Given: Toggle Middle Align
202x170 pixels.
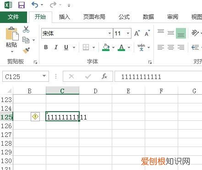Looking at the screenshot, I should pyautogui.click(x=171, y=33).
